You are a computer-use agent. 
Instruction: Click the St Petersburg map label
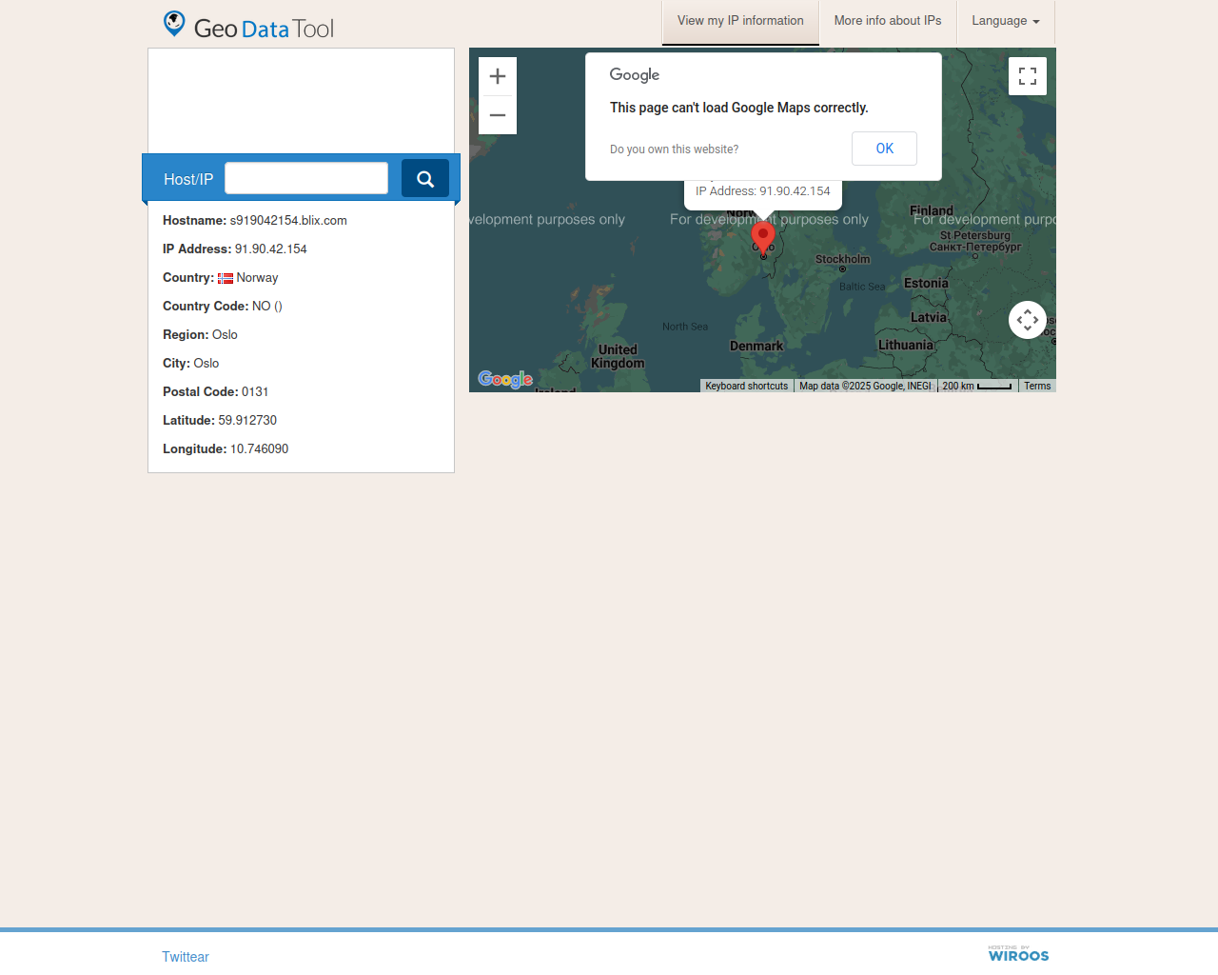pyautogui.click(x=975, y=241)
